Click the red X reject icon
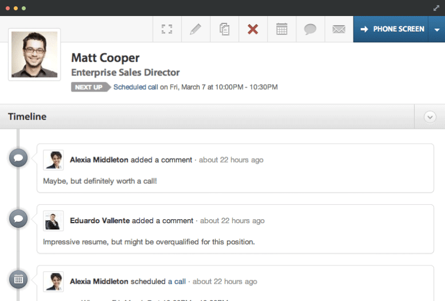The height and width of the screenshot is (301, 445). tap(253, 29)
